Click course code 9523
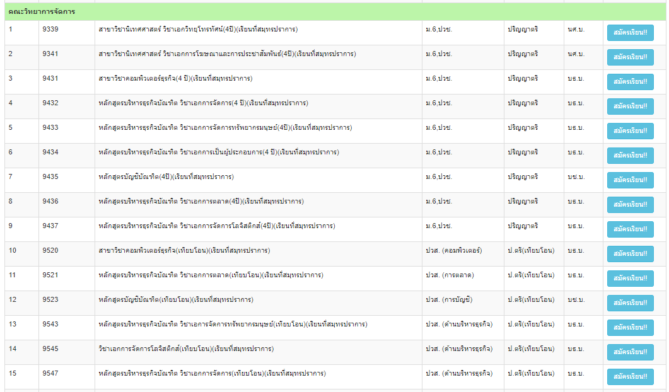Image resolution: width=669 pixels, height=392 pixels. coord(50,300)
